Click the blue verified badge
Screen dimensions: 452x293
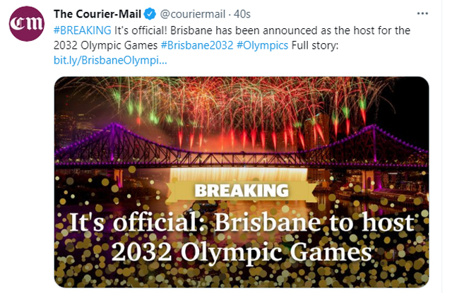point(150,14)
